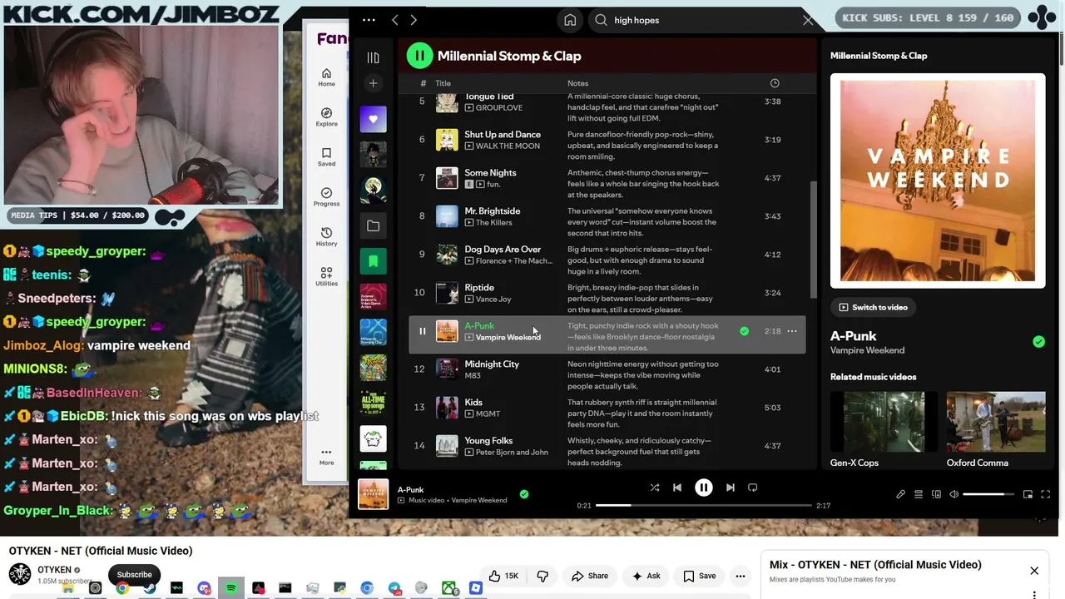Viewport: 1065px width, 599px height.
Task: Skip to the previous track
Action: [677, 488]
